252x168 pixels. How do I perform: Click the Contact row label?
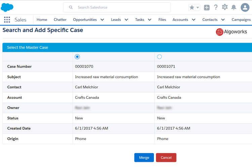coord(14,87)
